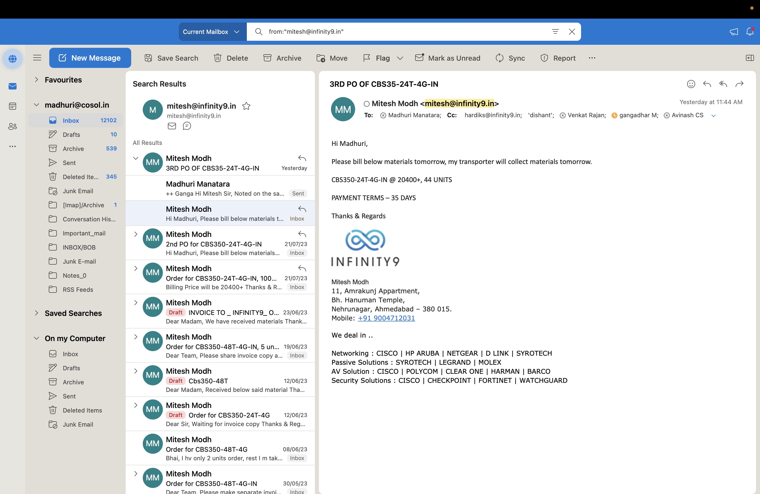Expand the Saved Searches section
Screen dimensions: 760x494
click(36, 313)
